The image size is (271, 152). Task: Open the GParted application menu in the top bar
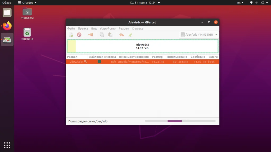point(27,3)
